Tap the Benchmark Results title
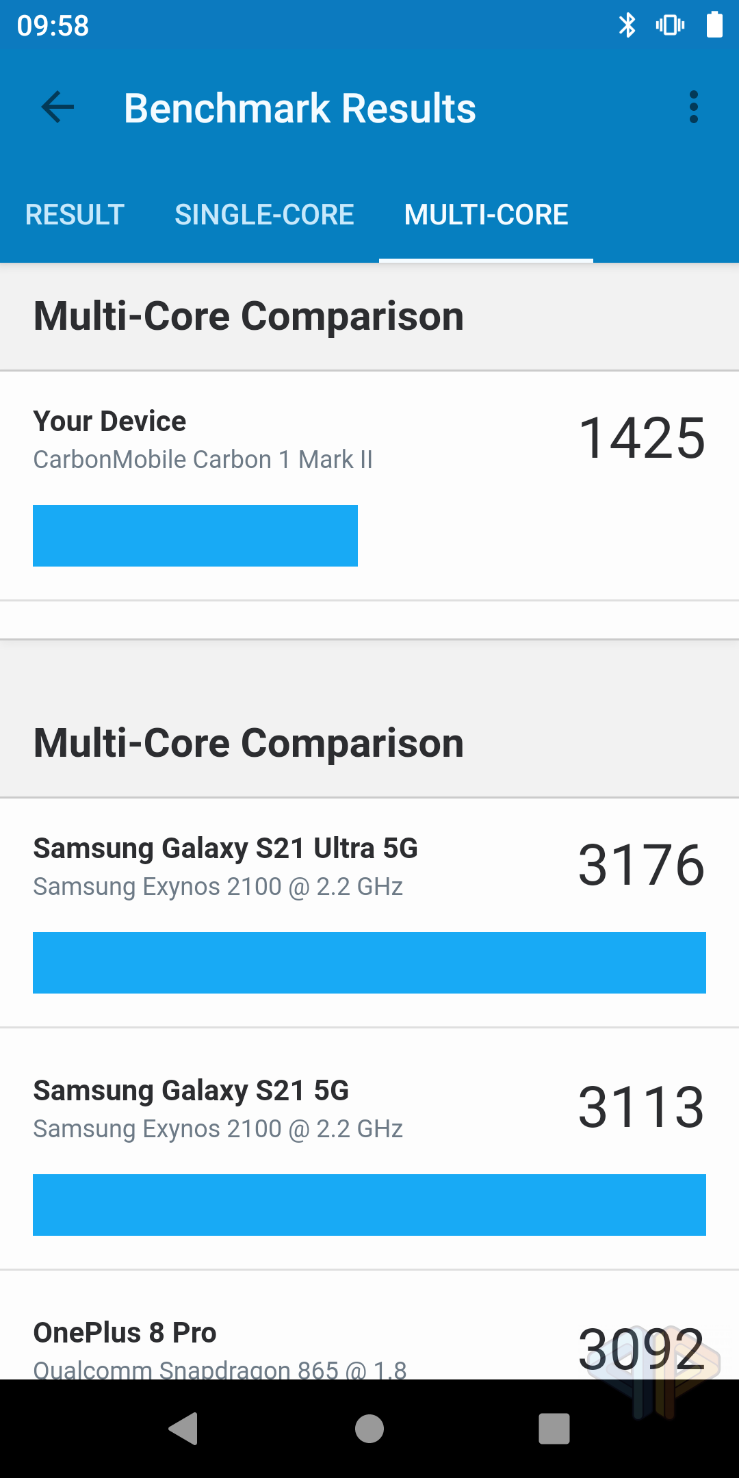The image size is (739, 1478). click(300, 108)
